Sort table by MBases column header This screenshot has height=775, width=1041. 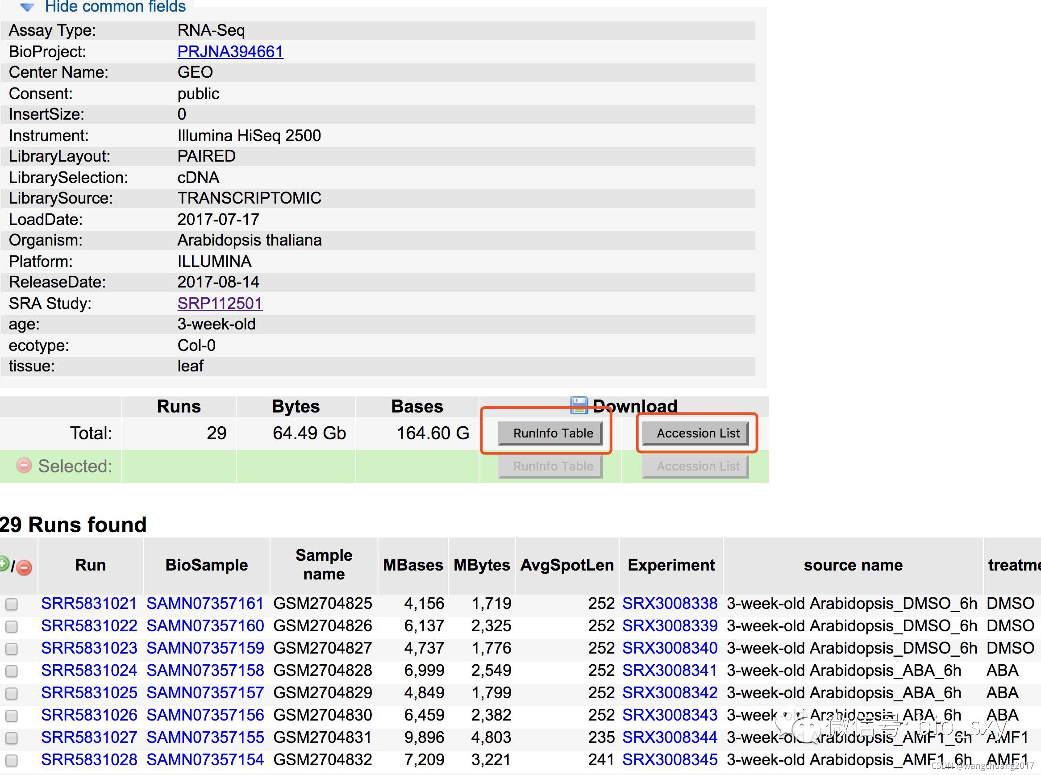tap(413, 565)
